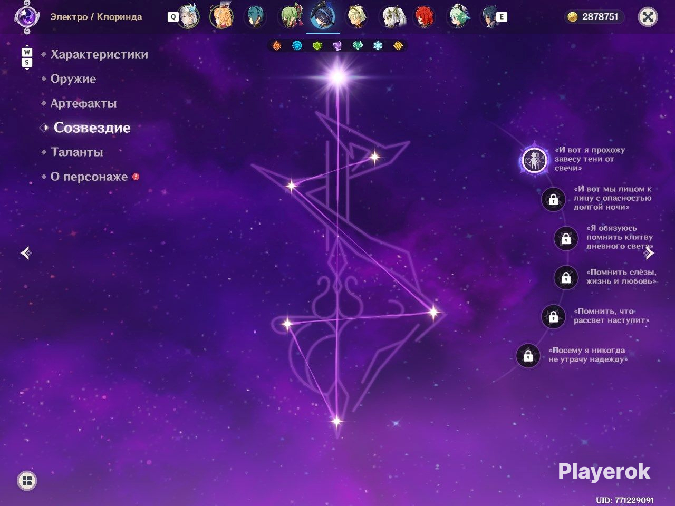
Task: Click the W key hint above S
Action: tap(27, 52)
